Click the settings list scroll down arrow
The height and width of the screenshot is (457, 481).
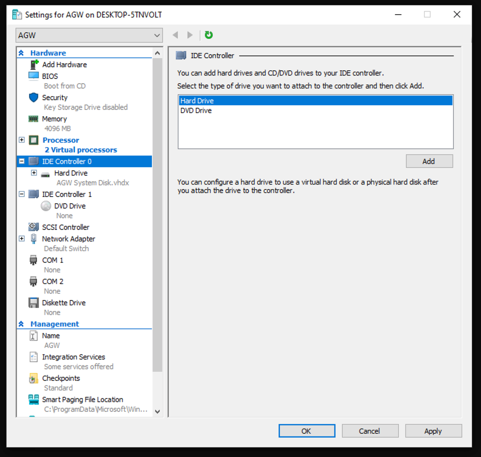[157, 411]
